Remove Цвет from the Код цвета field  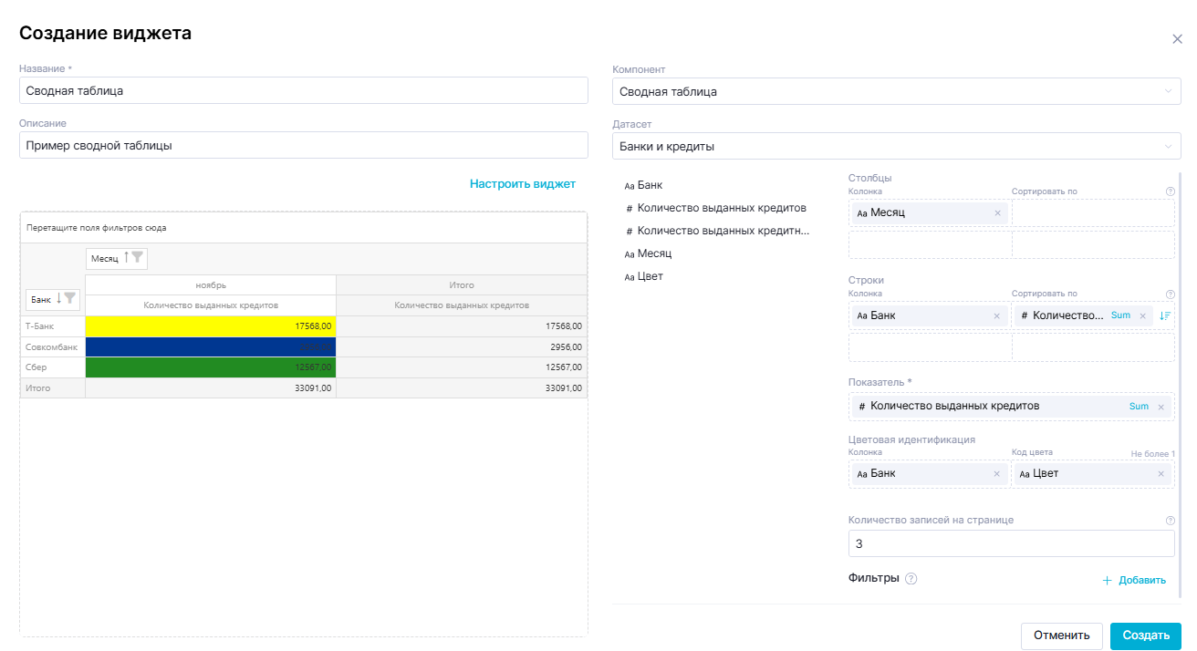pos(1161,474)
